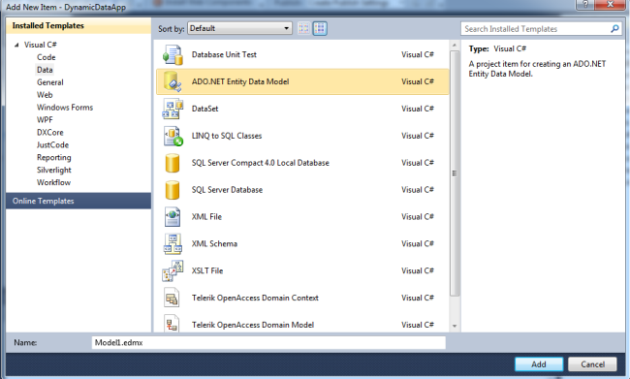Click the template list scroll down arrow
630x379 pixels.
[455, 326]
